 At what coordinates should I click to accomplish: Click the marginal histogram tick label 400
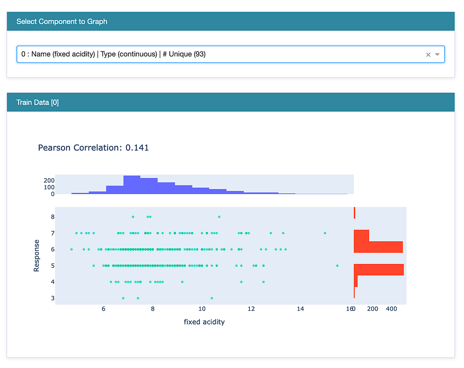point(391,309)
